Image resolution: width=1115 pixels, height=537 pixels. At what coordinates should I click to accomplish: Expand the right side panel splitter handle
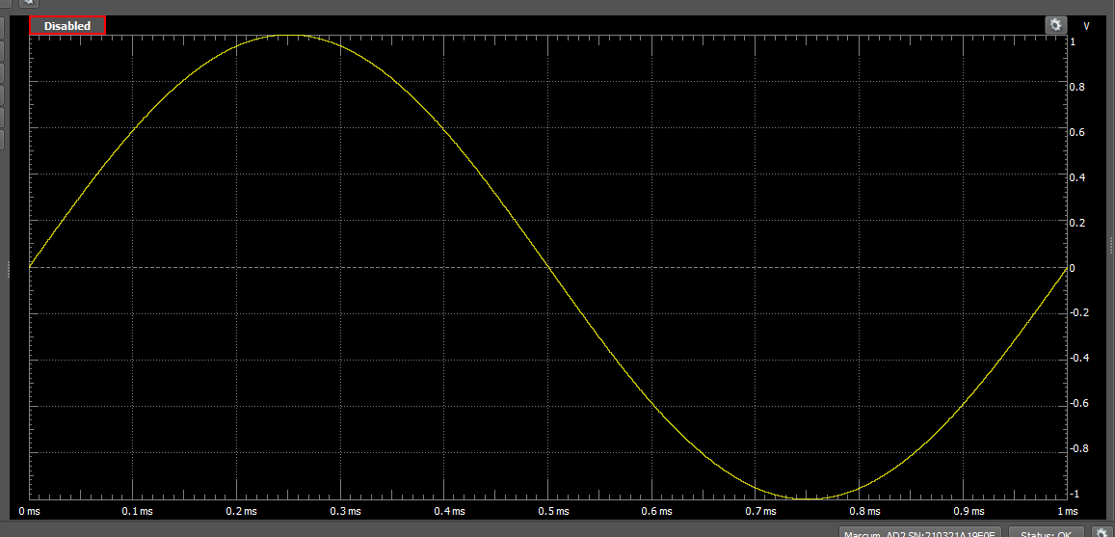coord(1111,246)
